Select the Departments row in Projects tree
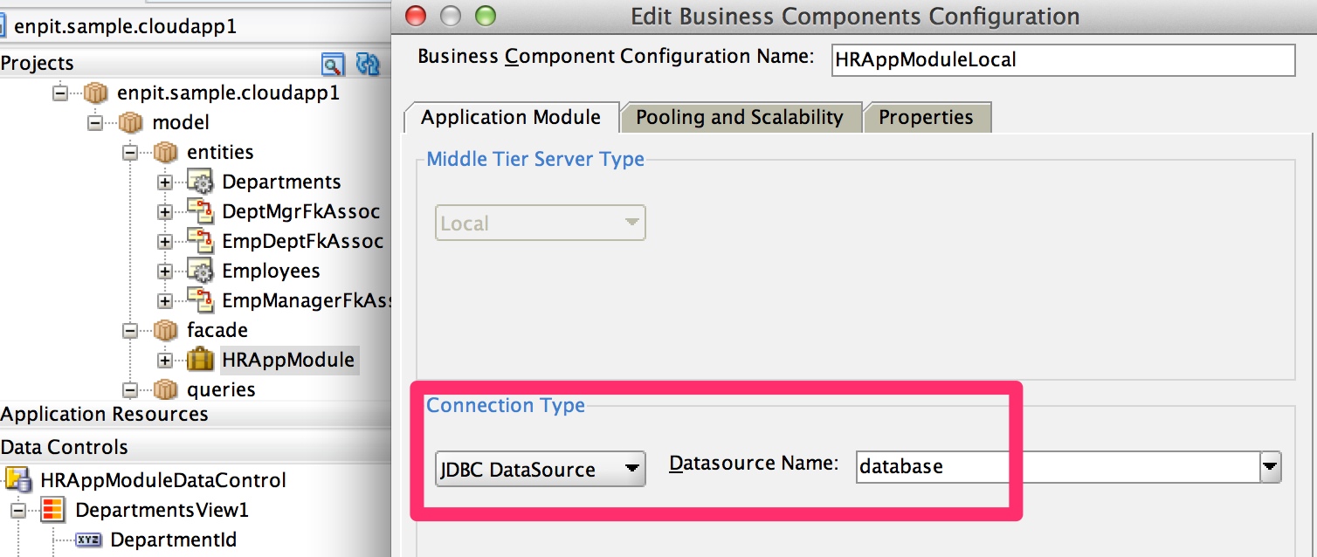This screenshot has height=557, width=1317. (x=281, y=182)
